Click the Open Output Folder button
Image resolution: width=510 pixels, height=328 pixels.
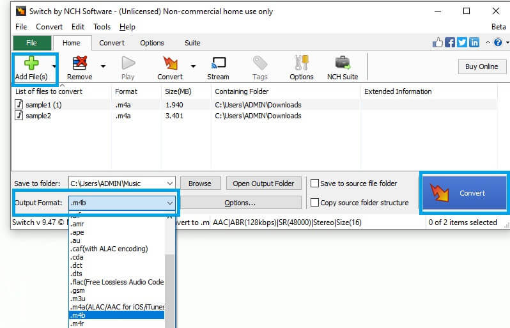(x=263, y=184)
